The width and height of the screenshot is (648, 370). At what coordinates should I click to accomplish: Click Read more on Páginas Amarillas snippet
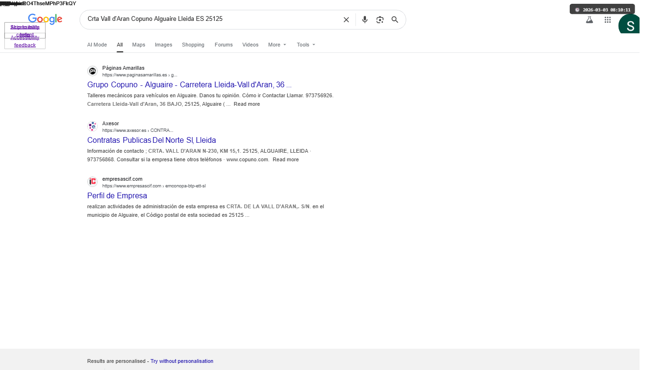click(x=246, y=104)
